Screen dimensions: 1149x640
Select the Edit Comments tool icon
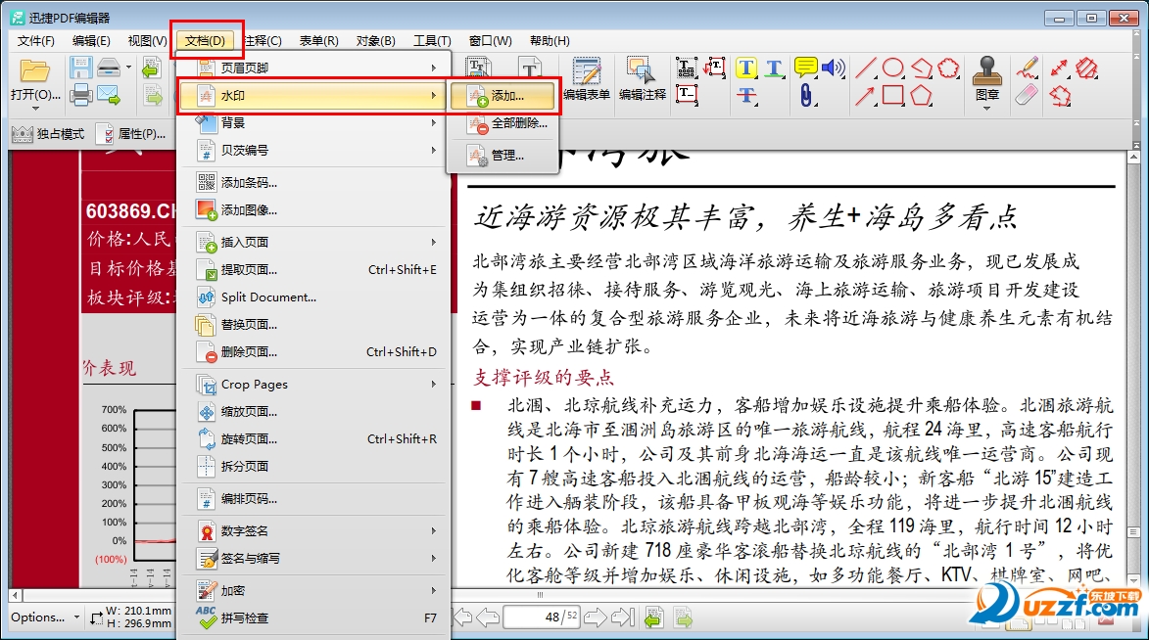tap(641, 71)
